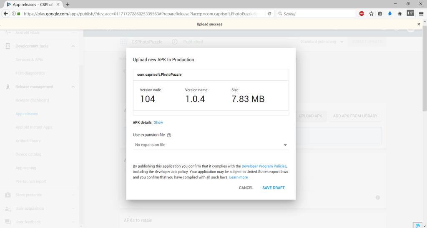The height and width of the screenshot is (228, 427).
Task: Open Device catalog in sidebar
Action: [28, 154]
